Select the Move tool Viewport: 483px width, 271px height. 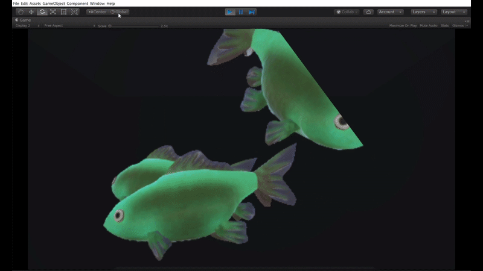tap(31, 12)
